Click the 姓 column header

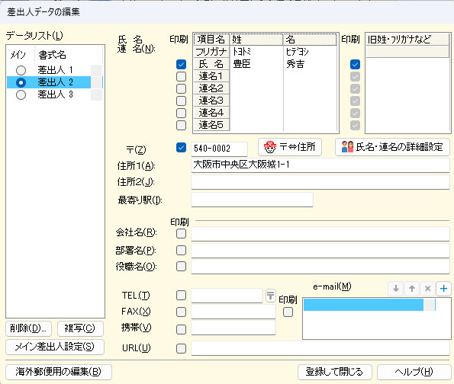pyautogui.click(x=256, y=40)
